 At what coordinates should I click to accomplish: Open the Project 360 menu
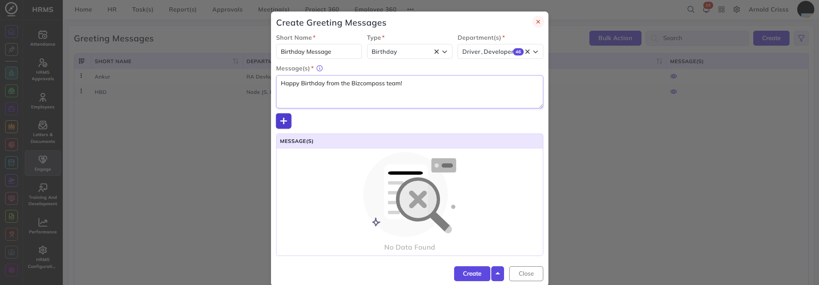coord(322,9)
